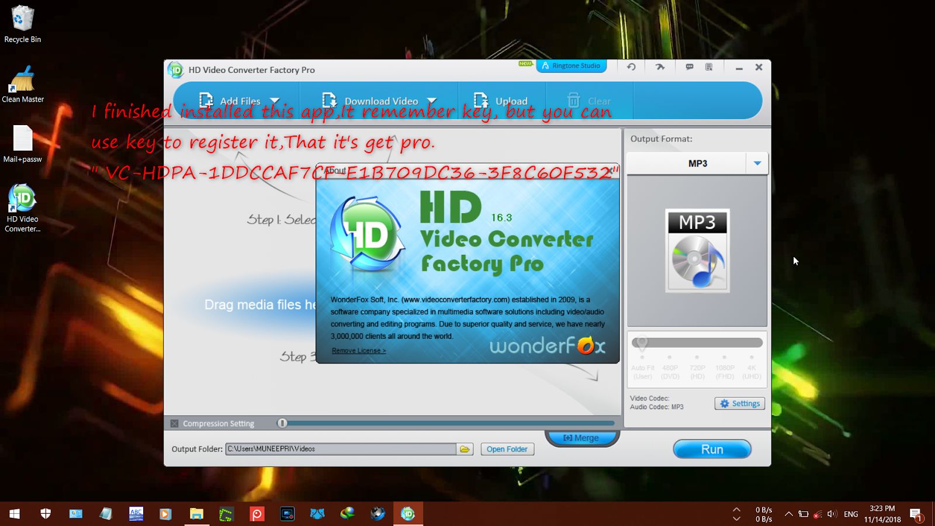Open the MP3 output format dropdown arrow
This screenshot has height=526, width=935.
click(x=757, y=163)
